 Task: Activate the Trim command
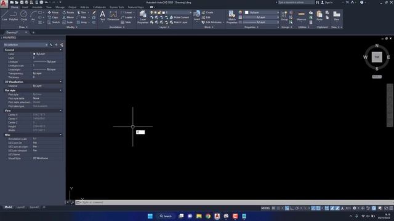pos(81,12)
